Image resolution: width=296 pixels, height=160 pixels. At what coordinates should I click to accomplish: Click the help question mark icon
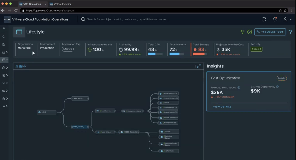pos(290,32)
